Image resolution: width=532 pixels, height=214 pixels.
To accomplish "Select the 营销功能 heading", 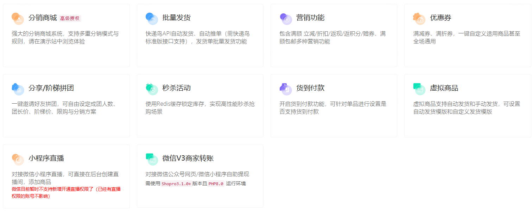I will click(x=310, y=18).
